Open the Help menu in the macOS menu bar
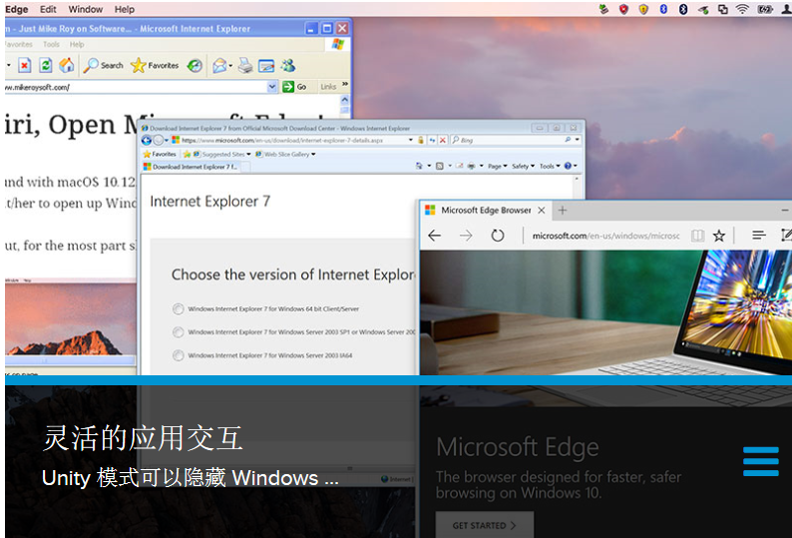Viewport: 792px width, 538px height. tap(125, 9)
